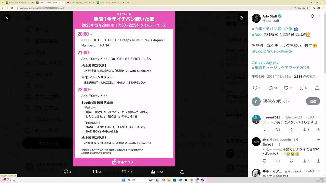Open Windows Start menu
The height and width of the screenshot is (183, 326).
click(x=123, y=180)
